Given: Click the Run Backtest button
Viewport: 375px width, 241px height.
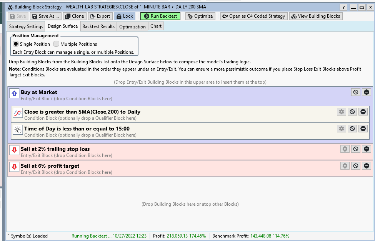Looking at the screenshot, I should pyautogui.click(x=161, y=16).
